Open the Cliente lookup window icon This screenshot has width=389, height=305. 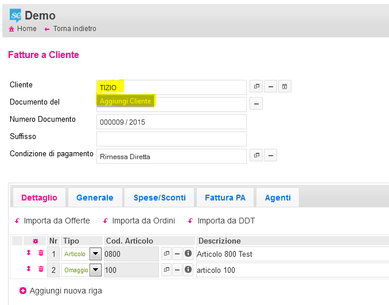point(256,87)
